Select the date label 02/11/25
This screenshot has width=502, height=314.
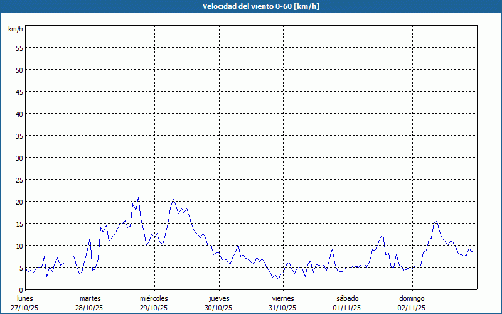pos(412,308)
